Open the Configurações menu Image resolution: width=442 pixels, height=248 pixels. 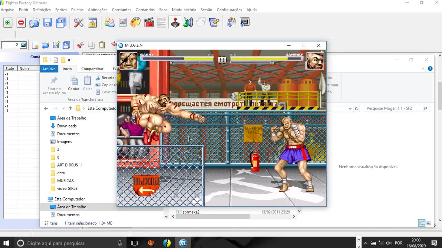tap(229, 10)
